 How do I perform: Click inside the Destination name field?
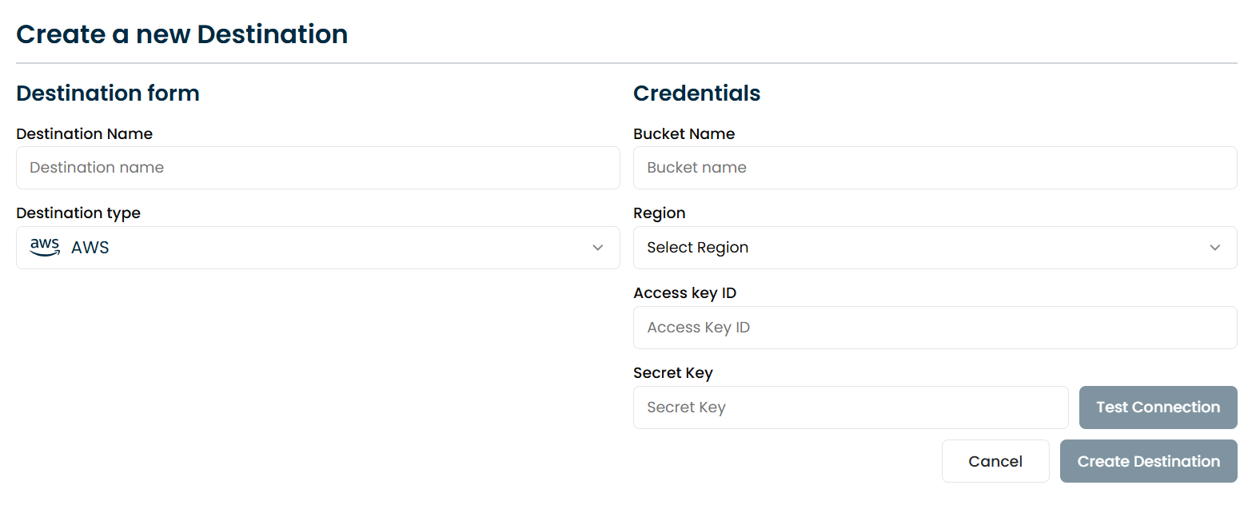click(x=317, y=168)
